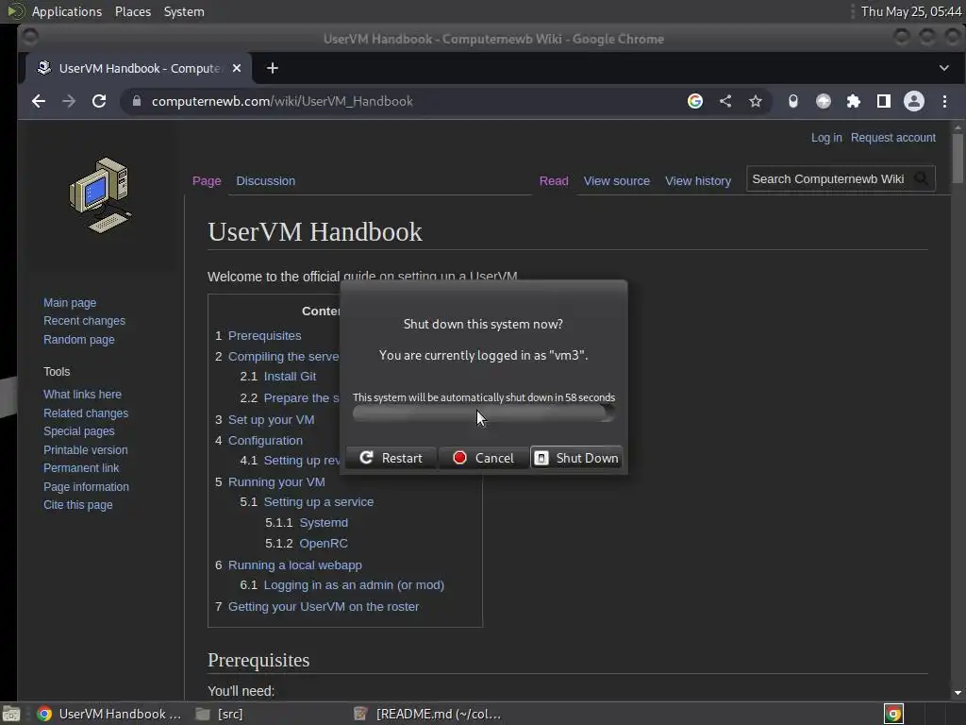966x725 pixels.
Task: Click the Google icon in address bar
Action: click(x=695, y=101)
